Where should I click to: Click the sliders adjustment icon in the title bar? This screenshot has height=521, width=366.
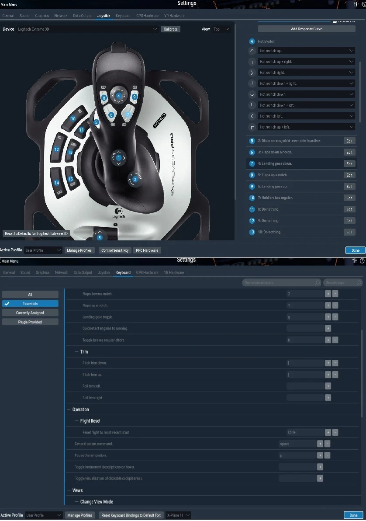(x=356, y=4)
